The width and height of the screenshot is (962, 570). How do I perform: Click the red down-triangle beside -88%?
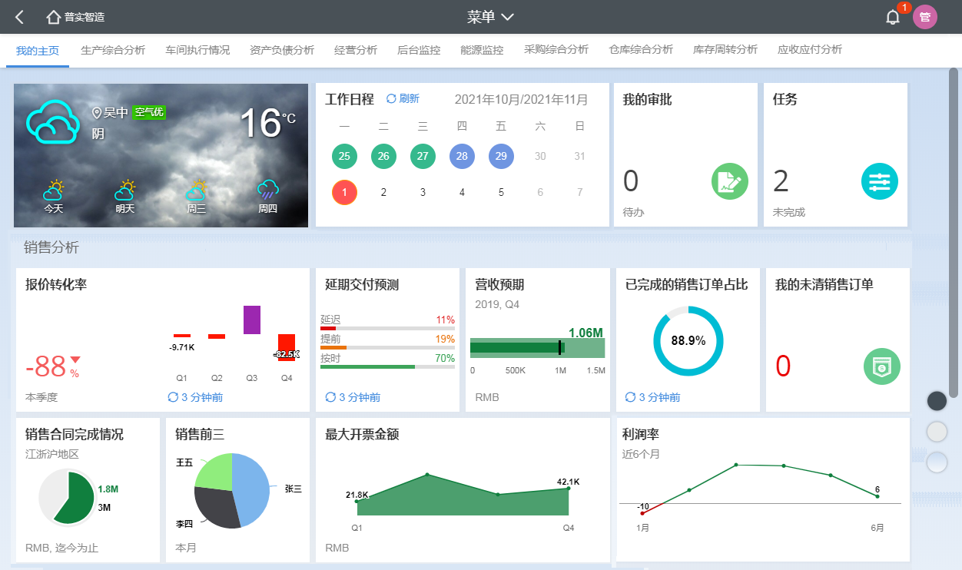pyautogui.click(x=75, y=360)
